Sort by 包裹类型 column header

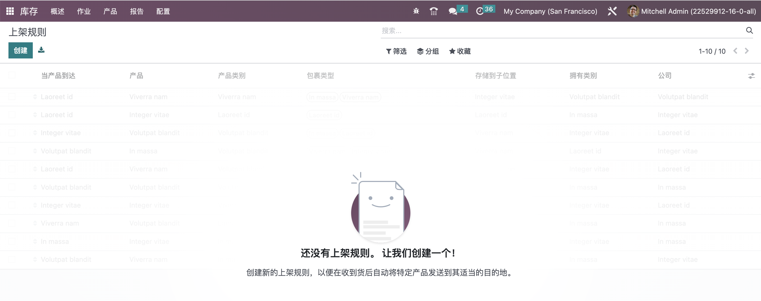click(x=320, y=76)
